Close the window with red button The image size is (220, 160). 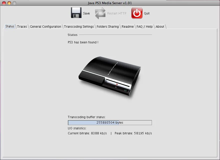4,3
